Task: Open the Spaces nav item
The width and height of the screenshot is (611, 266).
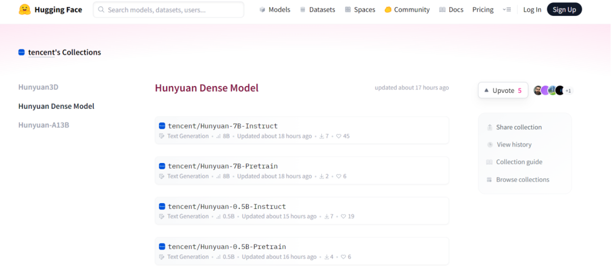Action: point(360,10)
